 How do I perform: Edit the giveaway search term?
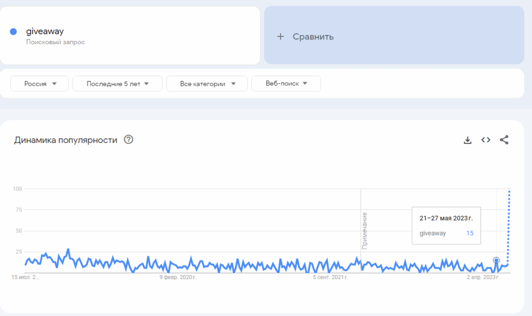pos(45,31)
